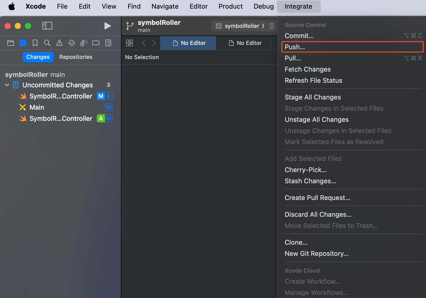Viewport: 426px width, 298px height.
Task: Open the Breakpoint navigator icon
Action: tap(96, 43)
